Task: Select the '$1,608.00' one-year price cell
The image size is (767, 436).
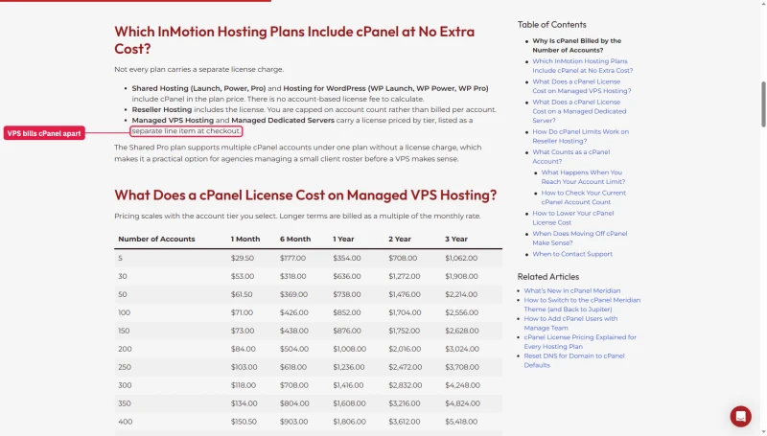Action: (349, 403)
